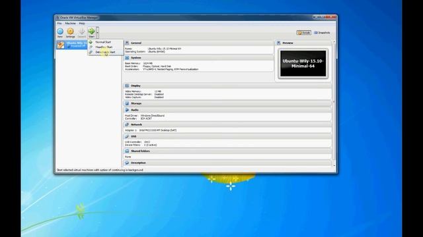Viewport: 423px width, 237px height.
Task: Click the System section icon
Action: pyautogui.click(x=127, y=58)
